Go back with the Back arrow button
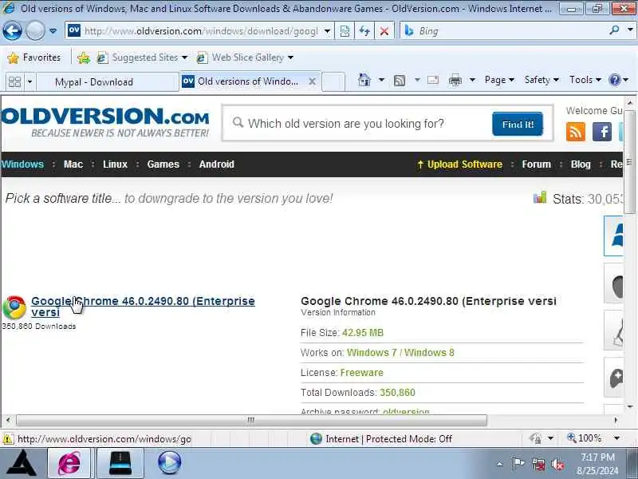Screen dimensions: 638x479 tap(12, 30)
